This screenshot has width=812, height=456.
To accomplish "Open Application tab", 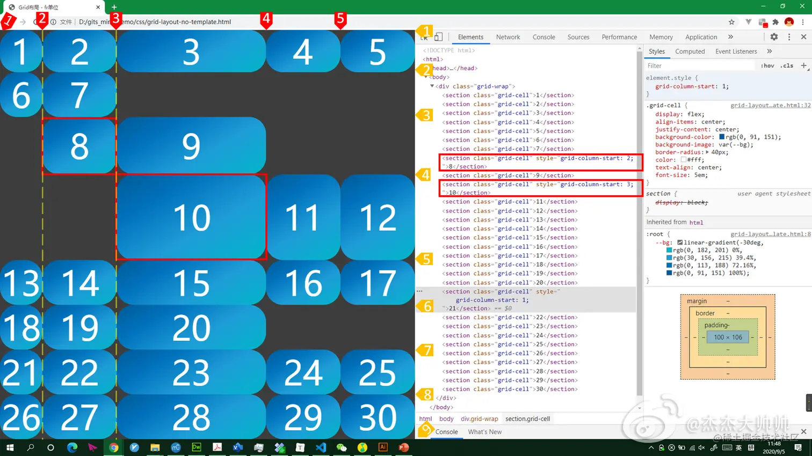I will click(701, 37).
